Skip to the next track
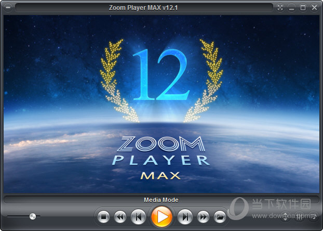This screenshot has height=231, width=323. (x=185, y=217)
